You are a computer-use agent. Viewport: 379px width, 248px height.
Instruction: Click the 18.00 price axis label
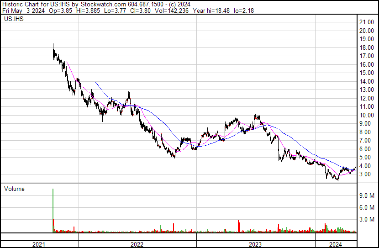(366, 47)
